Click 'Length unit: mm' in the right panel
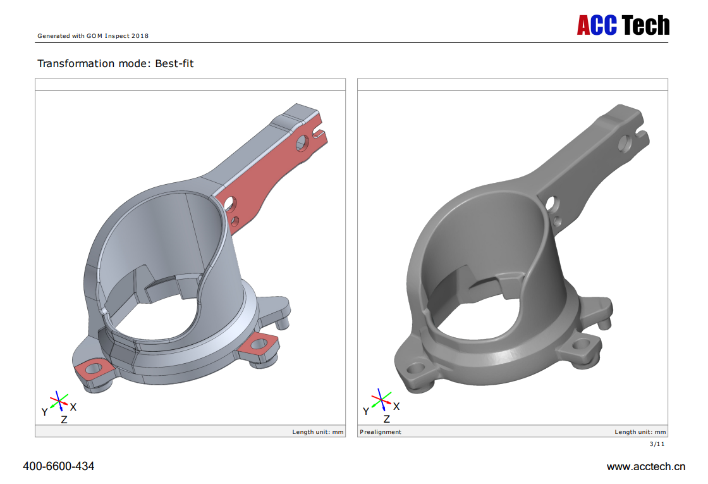708x484 pixels. 640,432
